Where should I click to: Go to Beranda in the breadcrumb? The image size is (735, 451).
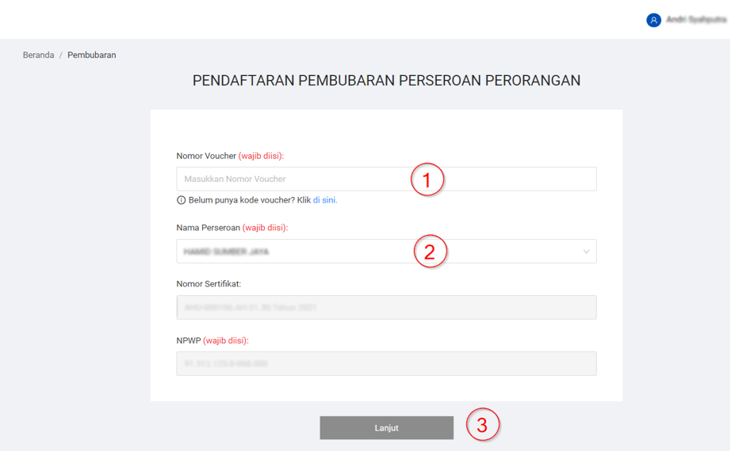(38, 55)
